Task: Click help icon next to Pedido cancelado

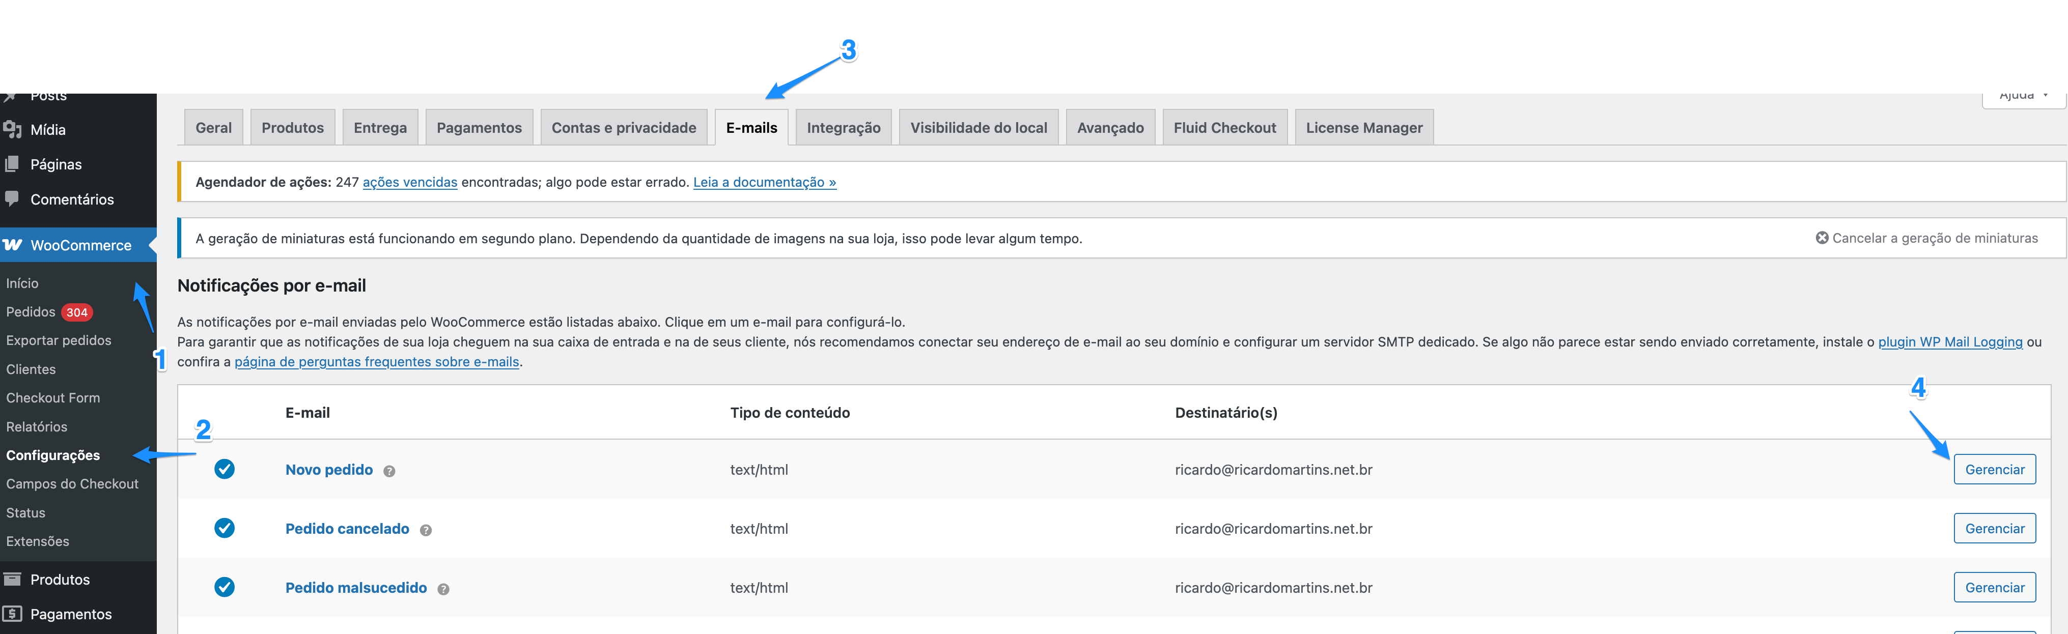Action: pos(426,530)
